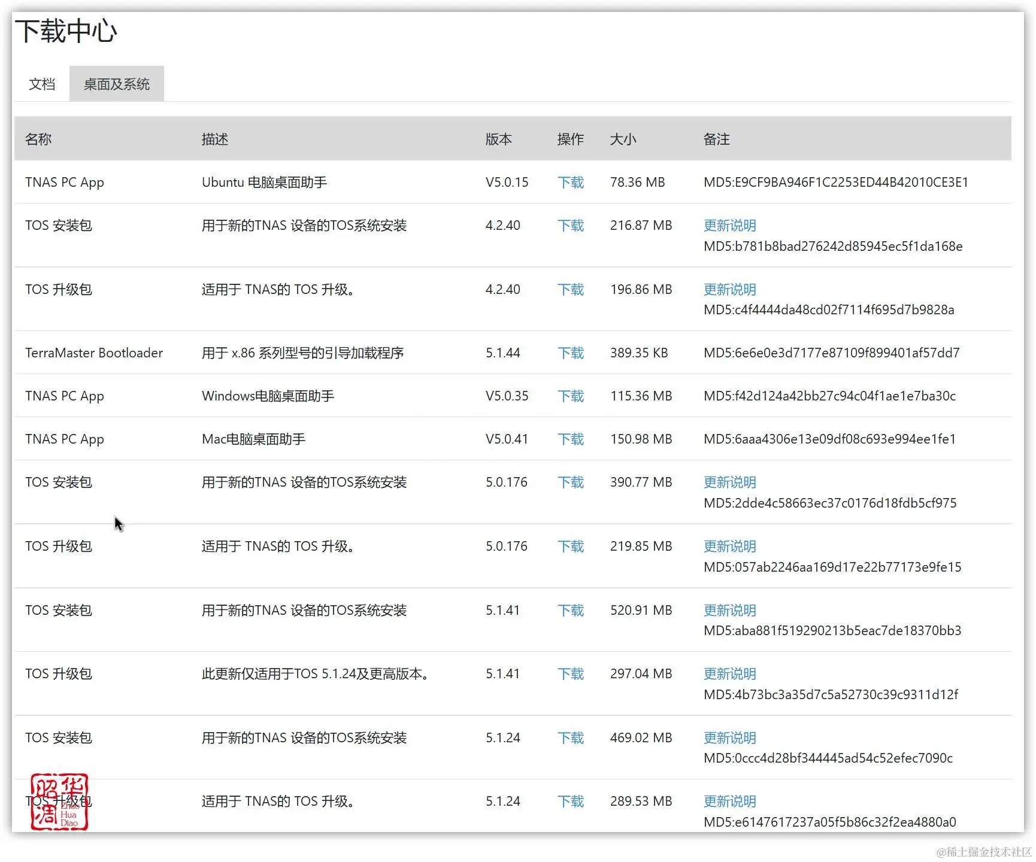Click the 版本 column header
Screen dimensions: 1036x862
coord(499,139)
